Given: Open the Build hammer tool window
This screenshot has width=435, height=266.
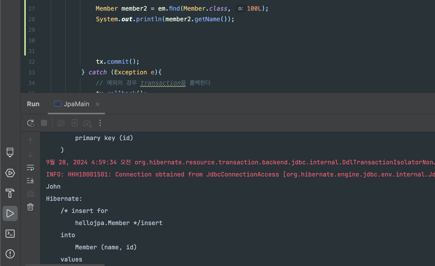Looking at the screenshot, I should tap(10, 193).
